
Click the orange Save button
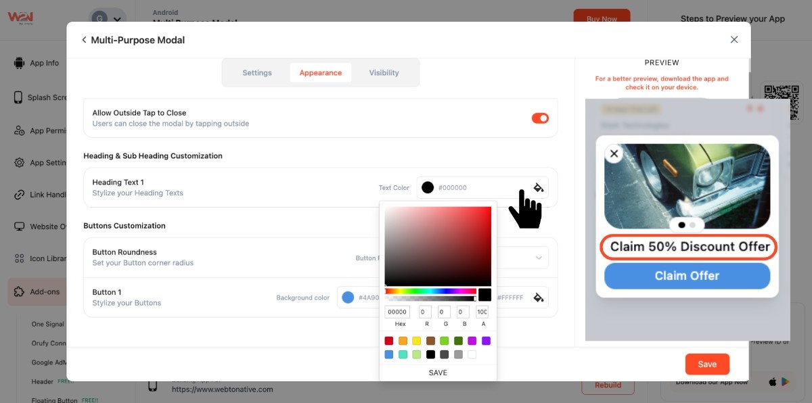[707, 364]
